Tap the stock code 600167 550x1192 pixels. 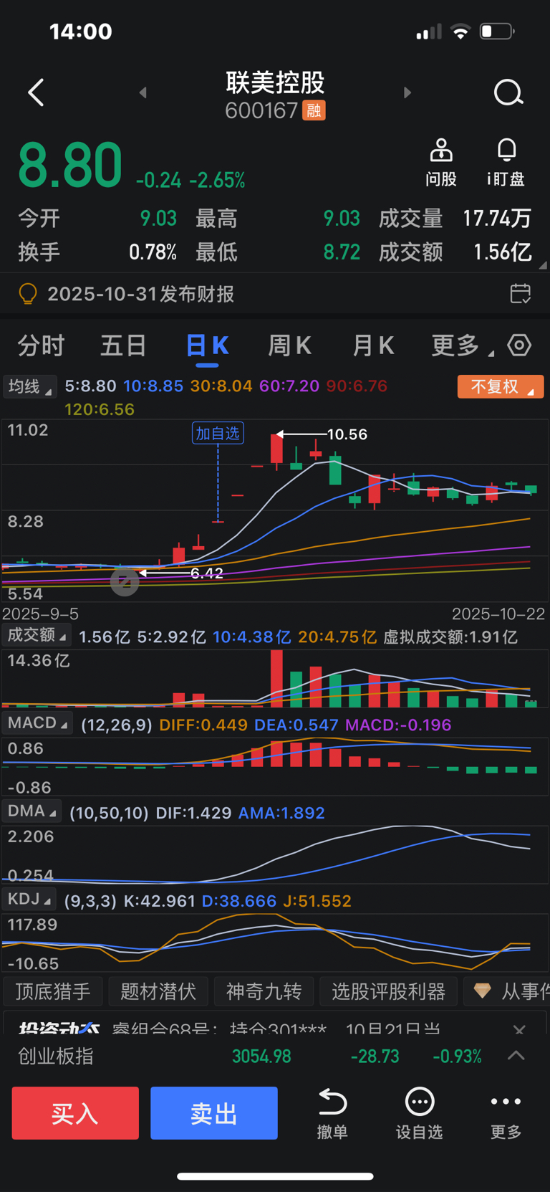click(x=261, y=110)
